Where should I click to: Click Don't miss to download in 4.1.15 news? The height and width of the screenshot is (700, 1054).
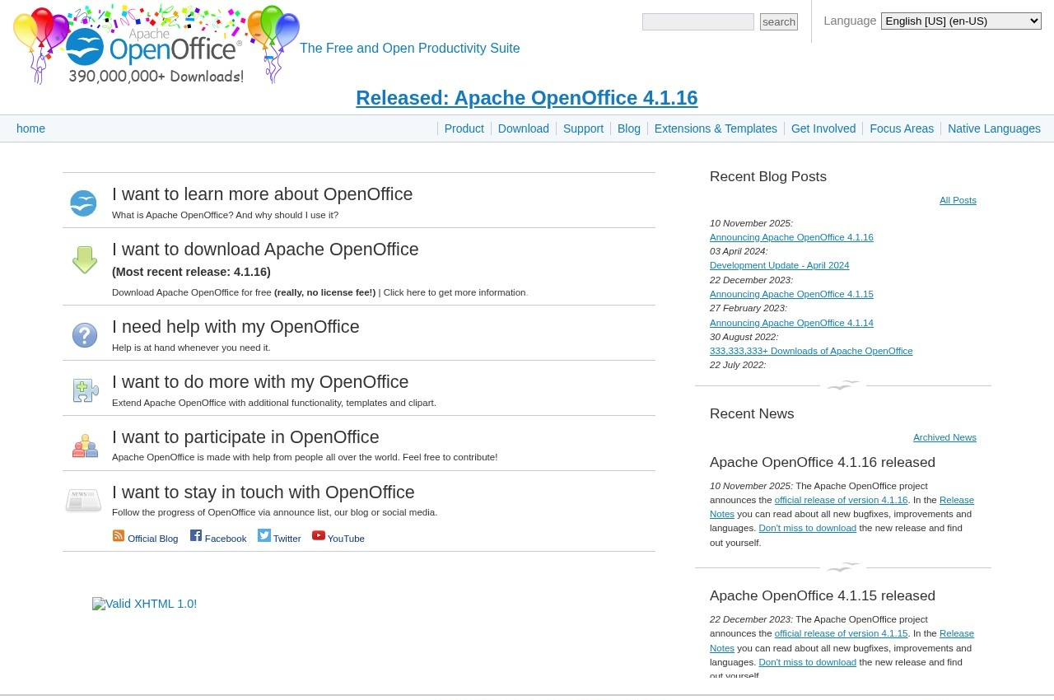[x=807, y=662]
